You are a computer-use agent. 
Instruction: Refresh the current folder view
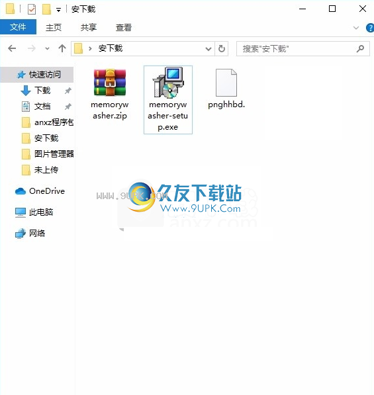pos(222,48)
